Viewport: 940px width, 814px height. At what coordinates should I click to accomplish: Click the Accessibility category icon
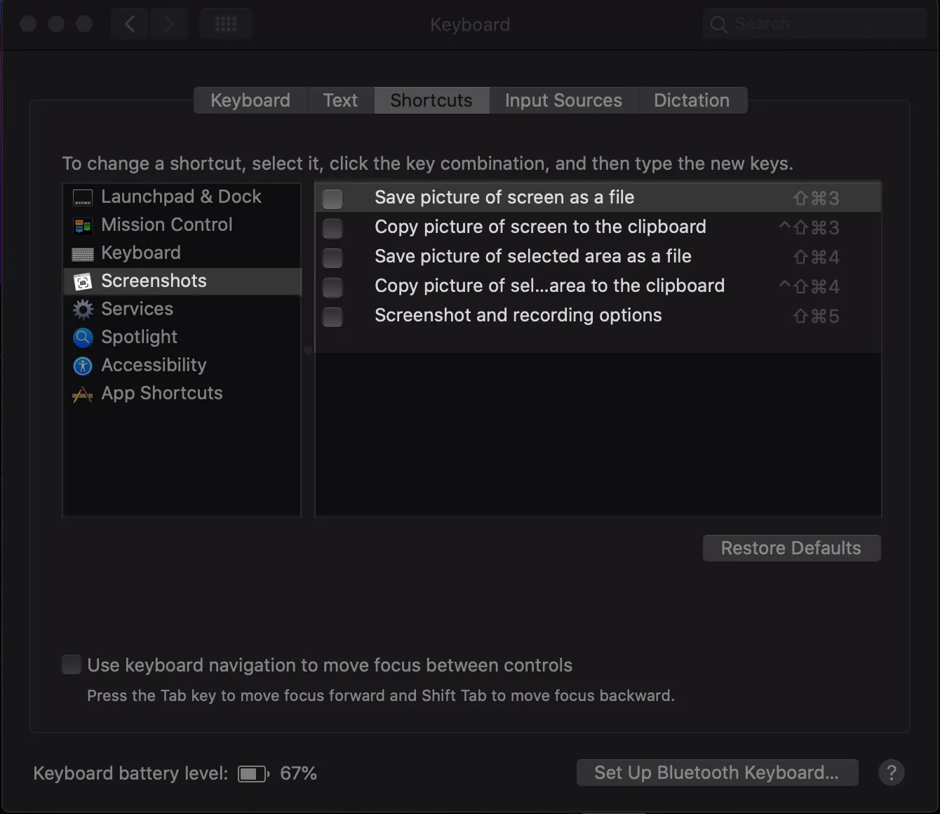(83, 366)
